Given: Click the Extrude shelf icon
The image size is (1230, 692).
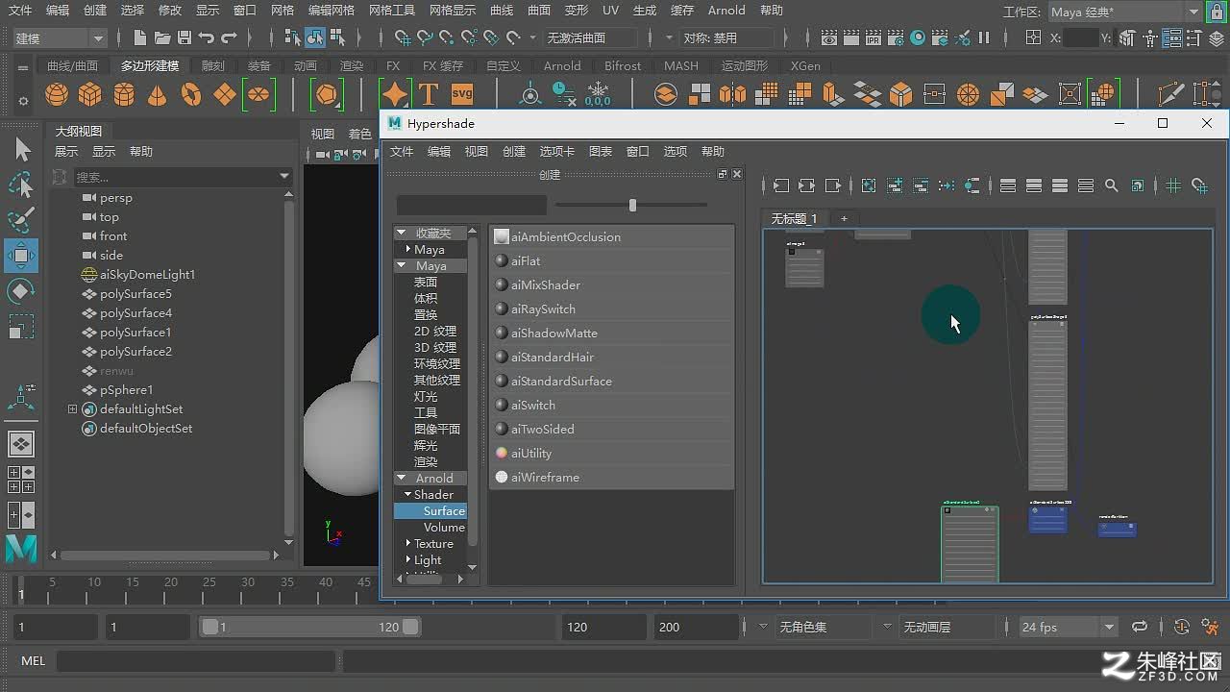Looking at the screenshot, I should (833, 94).
